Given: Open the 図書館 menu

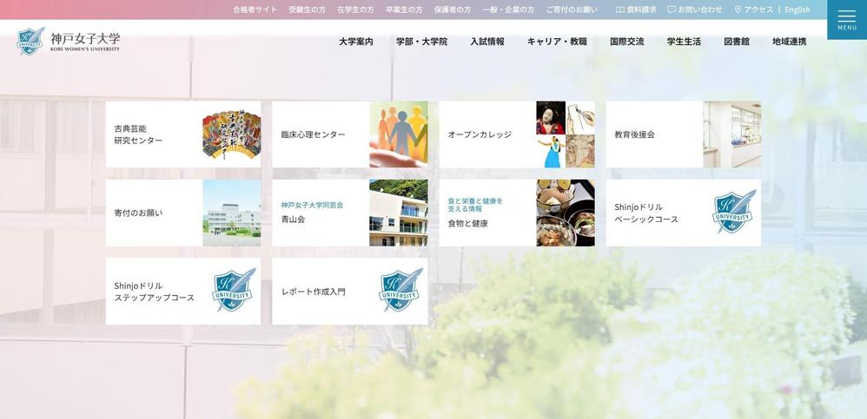Looking at the screenshot, I should click(737, 42).
